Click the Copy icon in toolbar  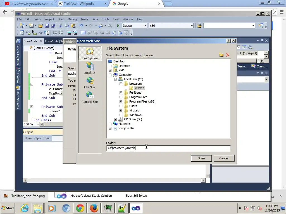coord(67,26)
